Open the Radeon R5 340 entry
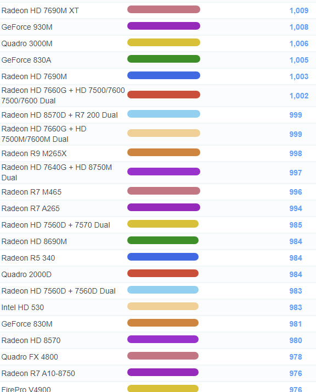 pos(28,258)
